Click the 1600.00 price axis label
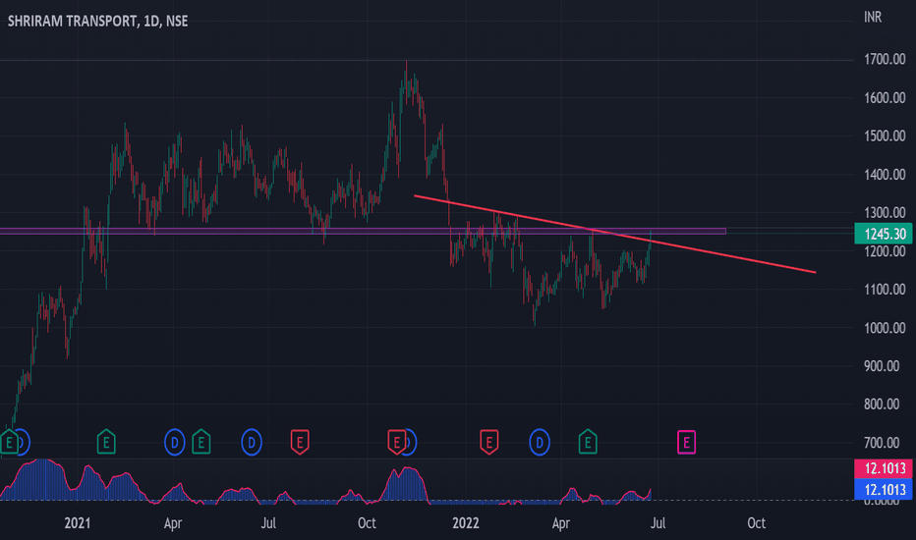This screenshot has height=540, width=916. pos(885,97)
